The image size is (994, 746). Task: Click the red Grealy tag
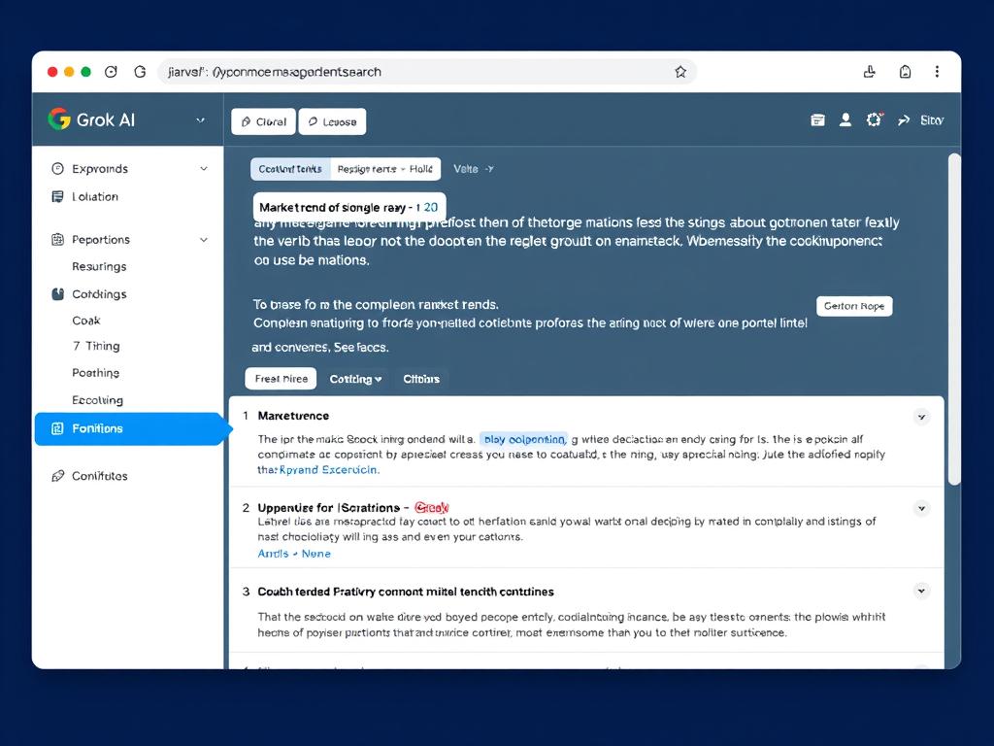(x=432, y=507)
